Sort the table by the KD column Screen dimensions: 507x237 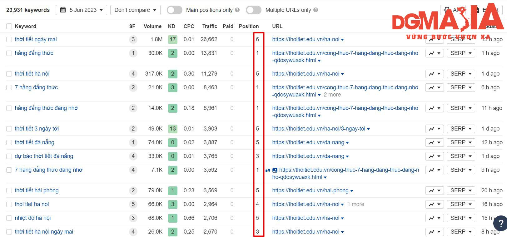point(171,26)
